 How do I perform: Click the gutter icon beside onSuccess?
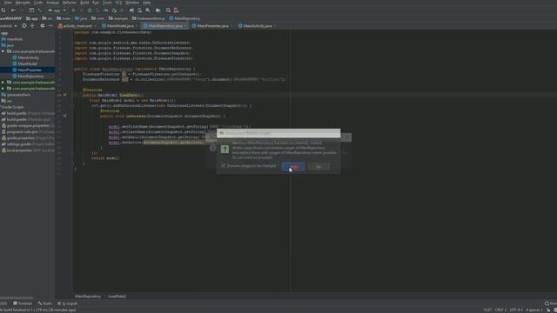64,116
